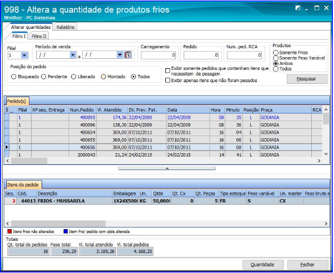This screenshot has width=334, height=273.
Task: Select the Pedido(s) tab
Action: (17, 101)
